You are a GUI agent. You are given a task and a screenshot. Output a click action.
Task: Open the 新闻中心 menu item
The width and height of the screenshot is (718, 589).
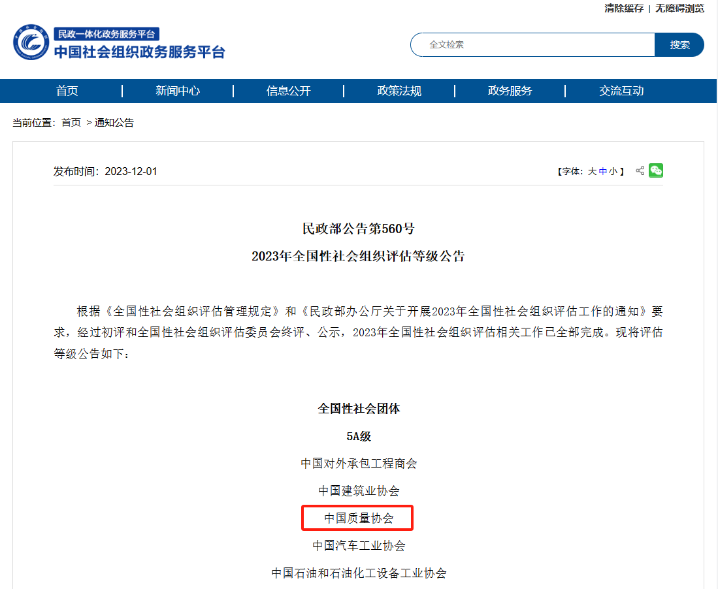[178, 91]
